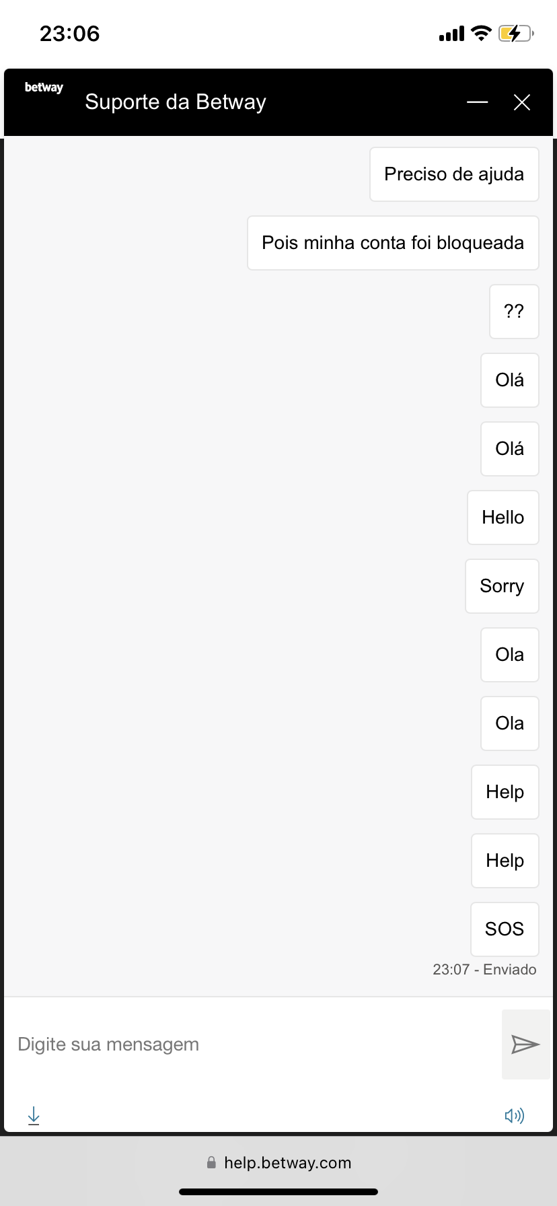Click the send message arrow icon
The height and width of the screenshot is (1206, 557).
click(525, 1044)
